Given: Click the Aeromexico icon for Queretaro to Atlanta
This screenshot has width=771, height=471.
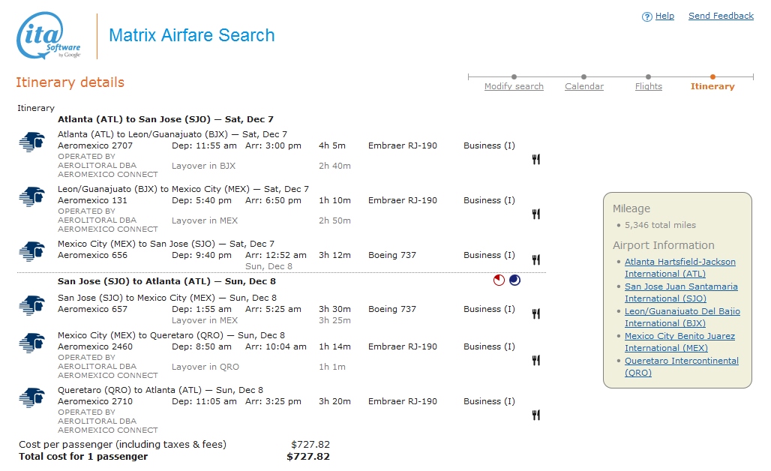Looking at the screenshot, I should [x=31, y=397].
